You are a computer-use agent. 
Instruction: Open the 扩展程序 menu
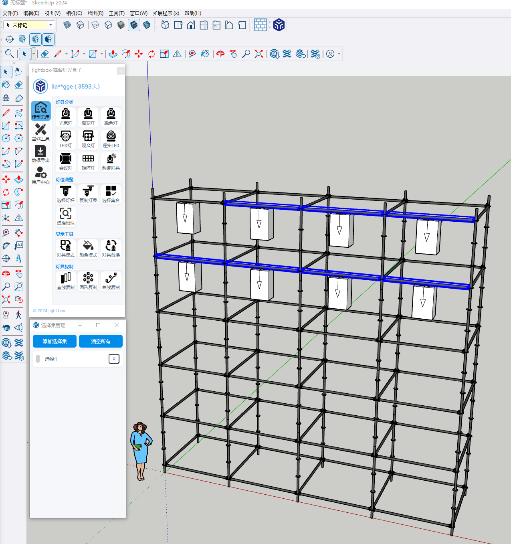coord(166,13)
